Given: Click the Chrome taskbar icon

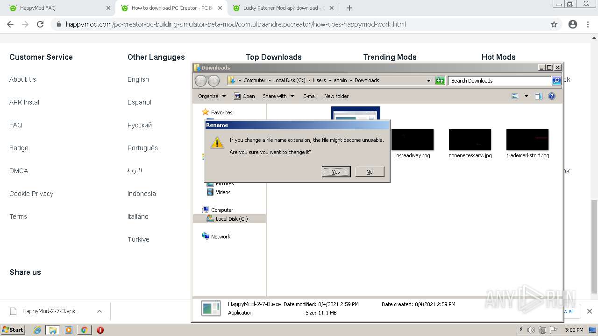Looking at the screenshot, I should tap(84, 330).
